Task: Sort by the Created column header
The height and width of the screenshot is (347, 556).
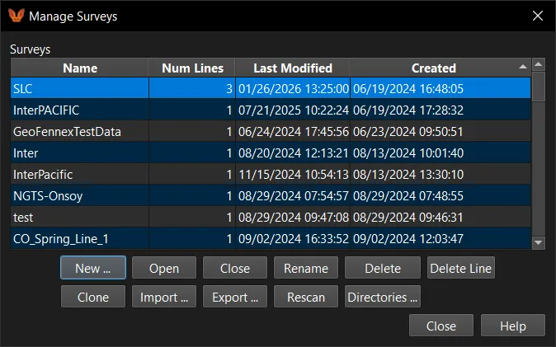Action: pos(441,68)
